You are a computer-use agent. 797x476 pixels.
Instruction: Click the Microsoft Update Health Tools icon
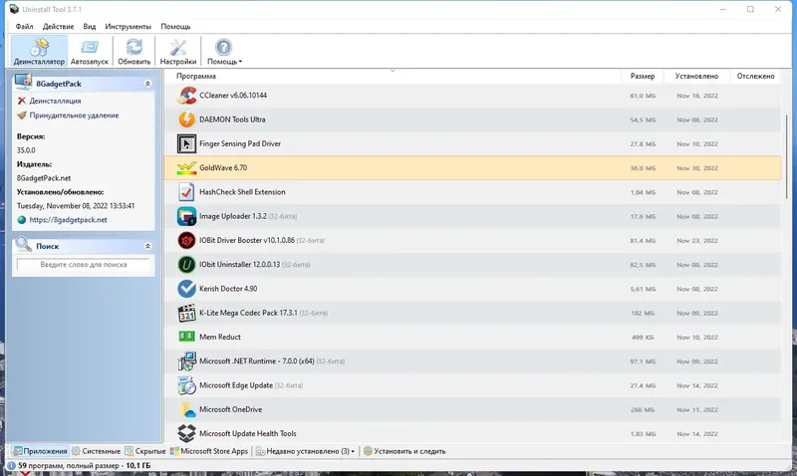click(x=186, y=433)
